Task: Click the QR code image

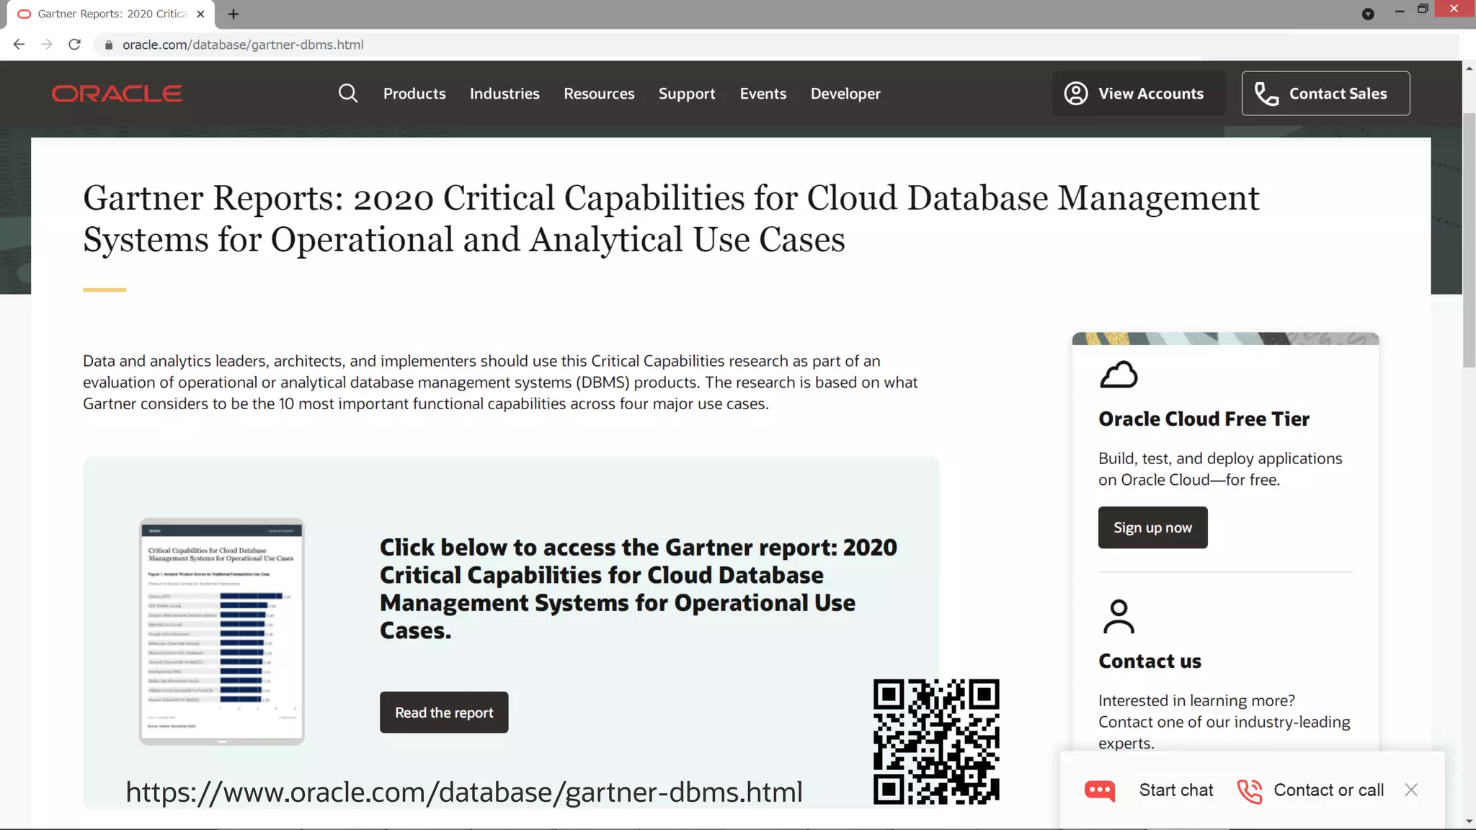Action: coord(936,741)
